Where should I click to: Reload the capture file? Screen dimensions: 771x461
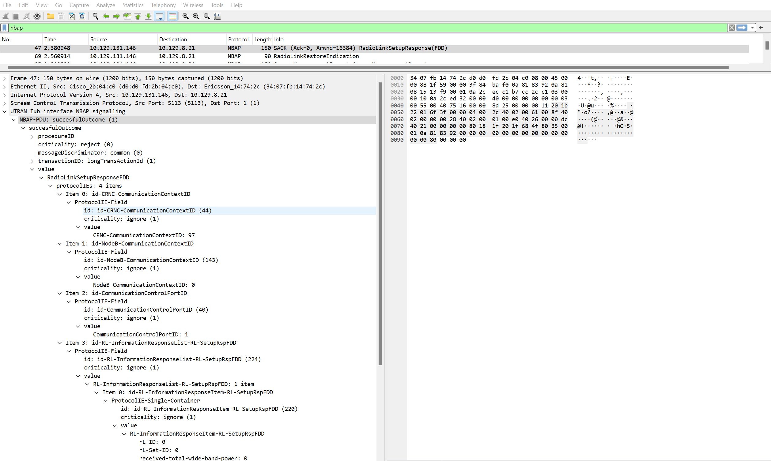point(82,16)
